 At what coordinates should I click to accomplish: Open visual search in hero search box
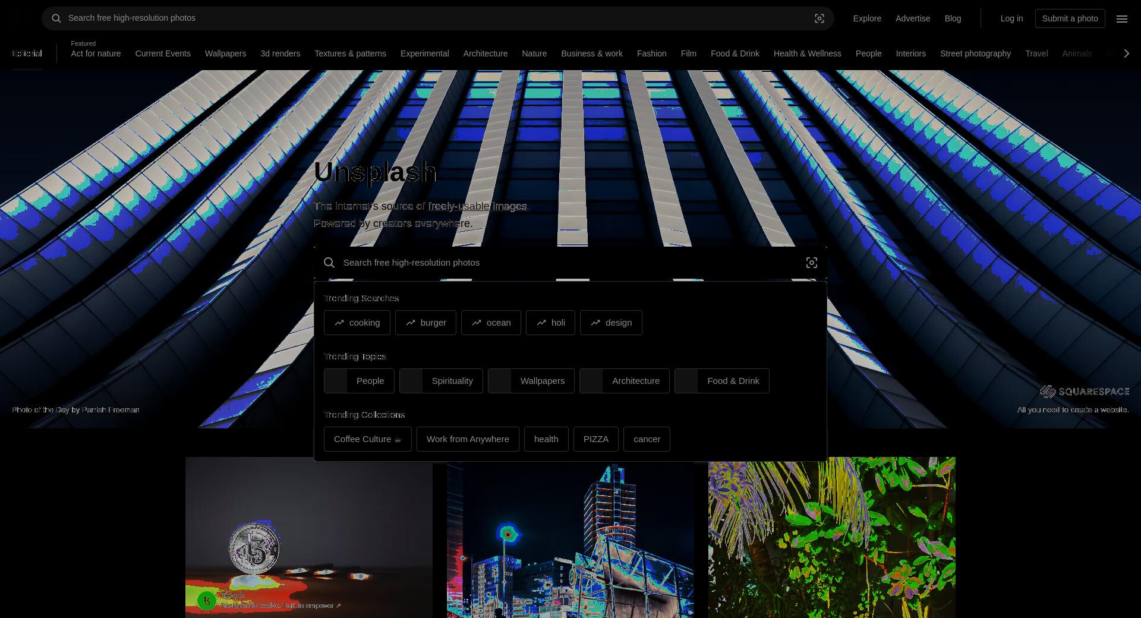click(812, 263)
